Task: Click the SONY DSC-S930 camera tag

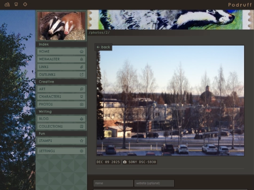Action: coord(140,162)
